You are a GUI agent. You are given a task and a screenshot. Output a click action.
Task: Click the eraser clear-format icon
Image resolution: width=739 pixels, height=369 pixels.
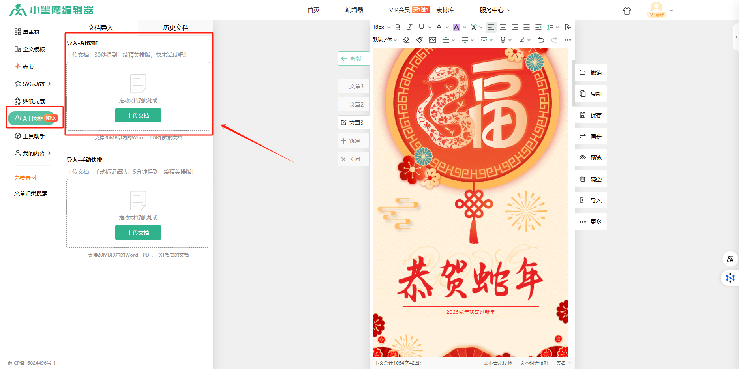[406, 40]
